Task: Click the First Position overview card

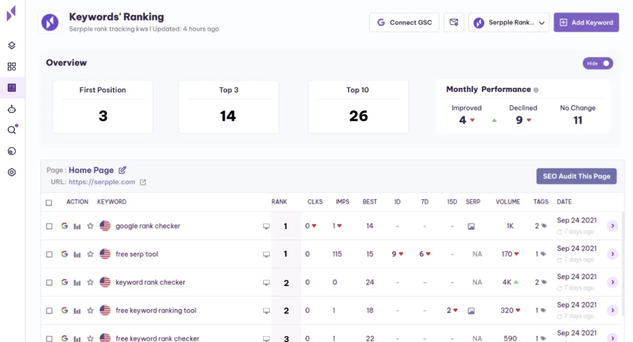Action: click(103, 107)
